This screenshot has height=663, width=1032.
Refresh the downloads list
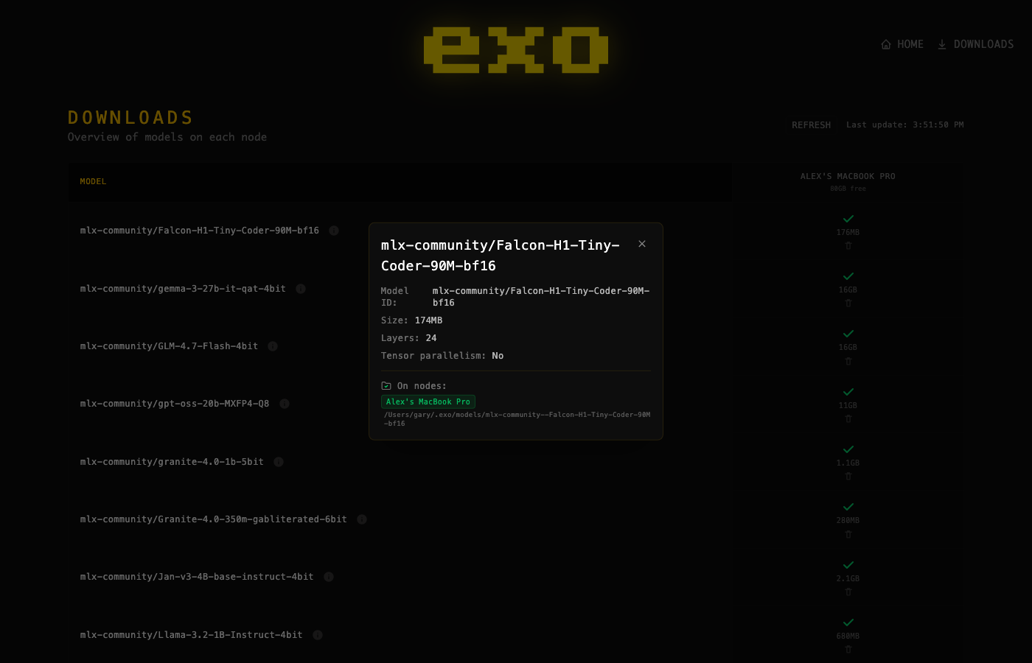coord(811,125)
